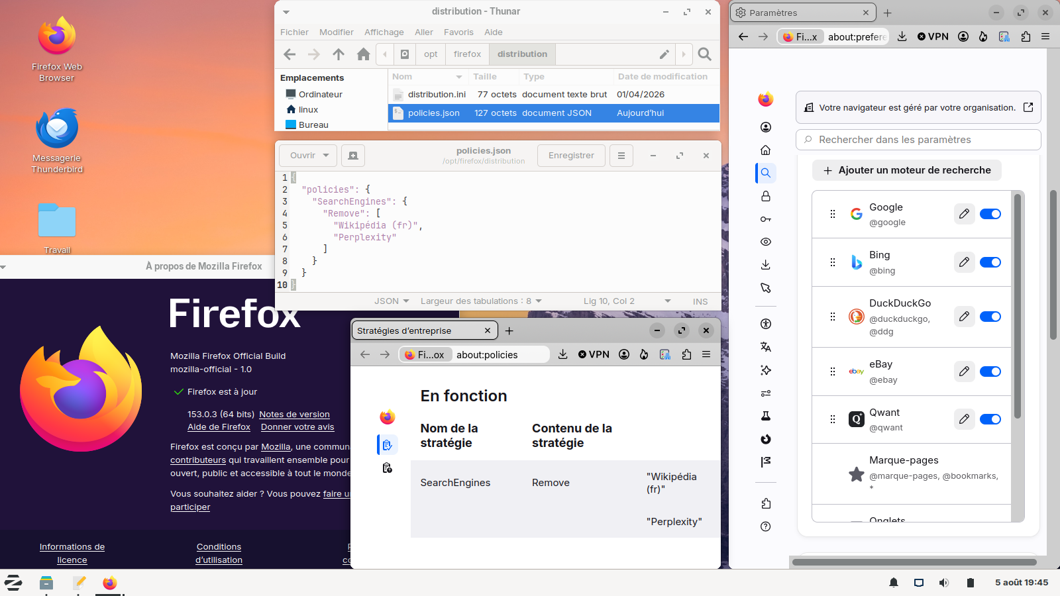Select the distribution.ini file row
Image resolution: width=1060 pixels, height=596 pixels.
(554, 95)
